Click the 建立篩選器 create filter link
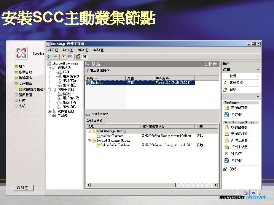This screenshot has height=205, width=274. pos(98,71)
